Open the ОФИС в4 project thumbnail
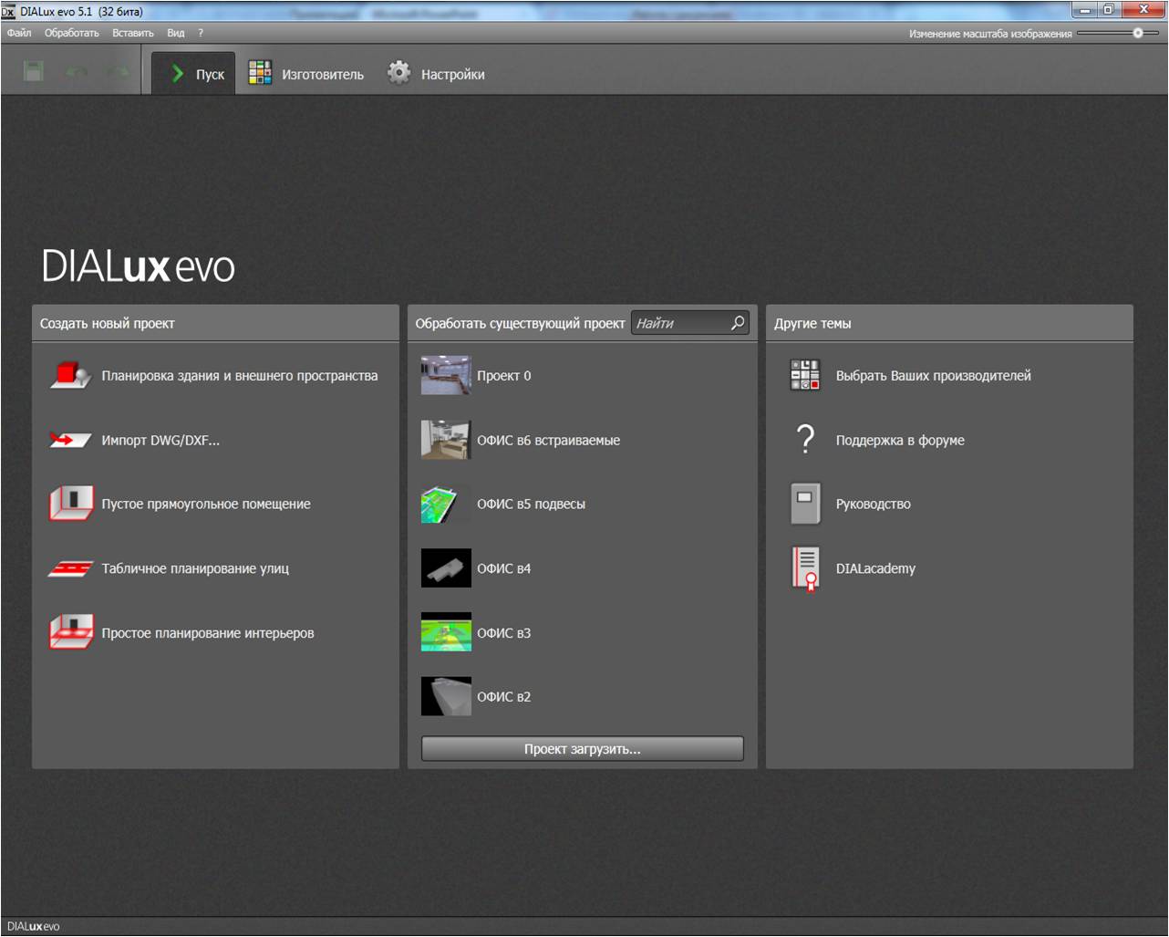The width and height of the screenshot is (1169, 937). click(446, 567)
